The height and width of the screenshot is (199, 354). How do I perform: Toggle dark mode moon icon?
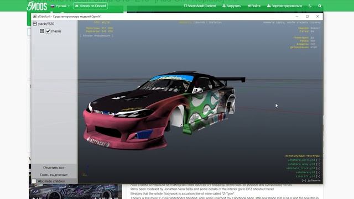310,6
